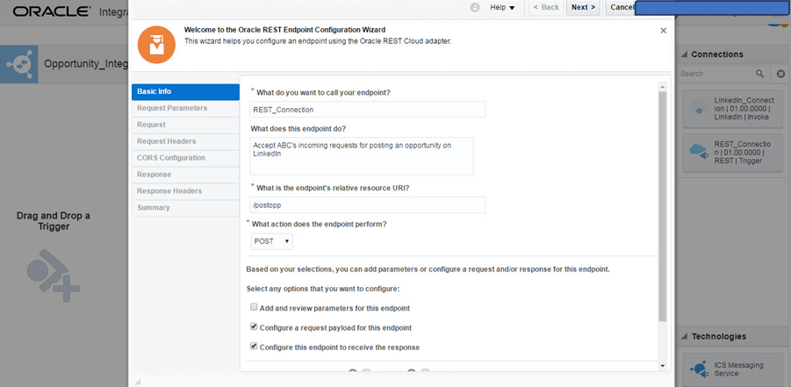791x387 pixels.
Task: Click the 'Technologies' panel heading text
Action: point(719,337)
